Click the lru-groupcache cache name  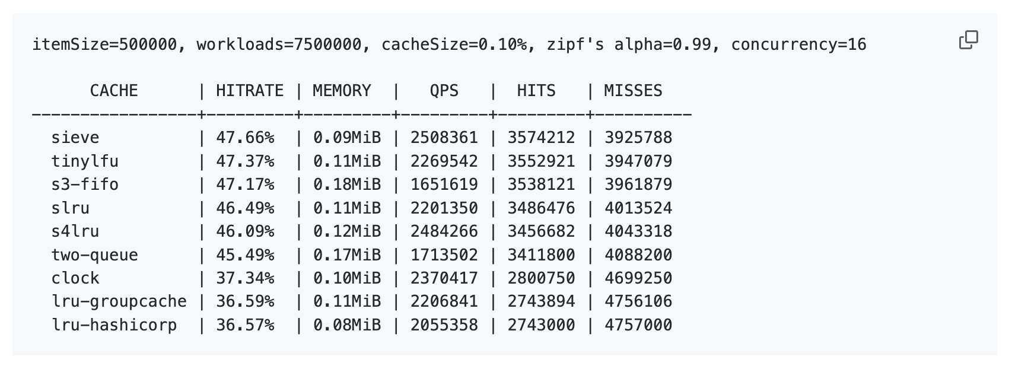[x=119, y=301]
